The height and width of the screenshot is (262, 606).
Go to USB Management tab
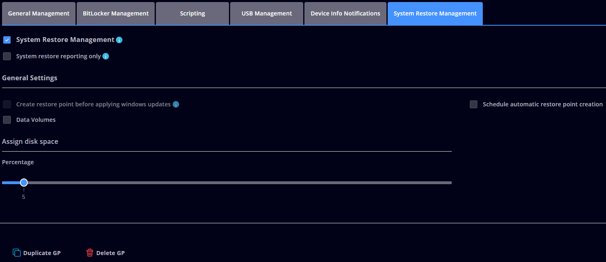point(266,13)
